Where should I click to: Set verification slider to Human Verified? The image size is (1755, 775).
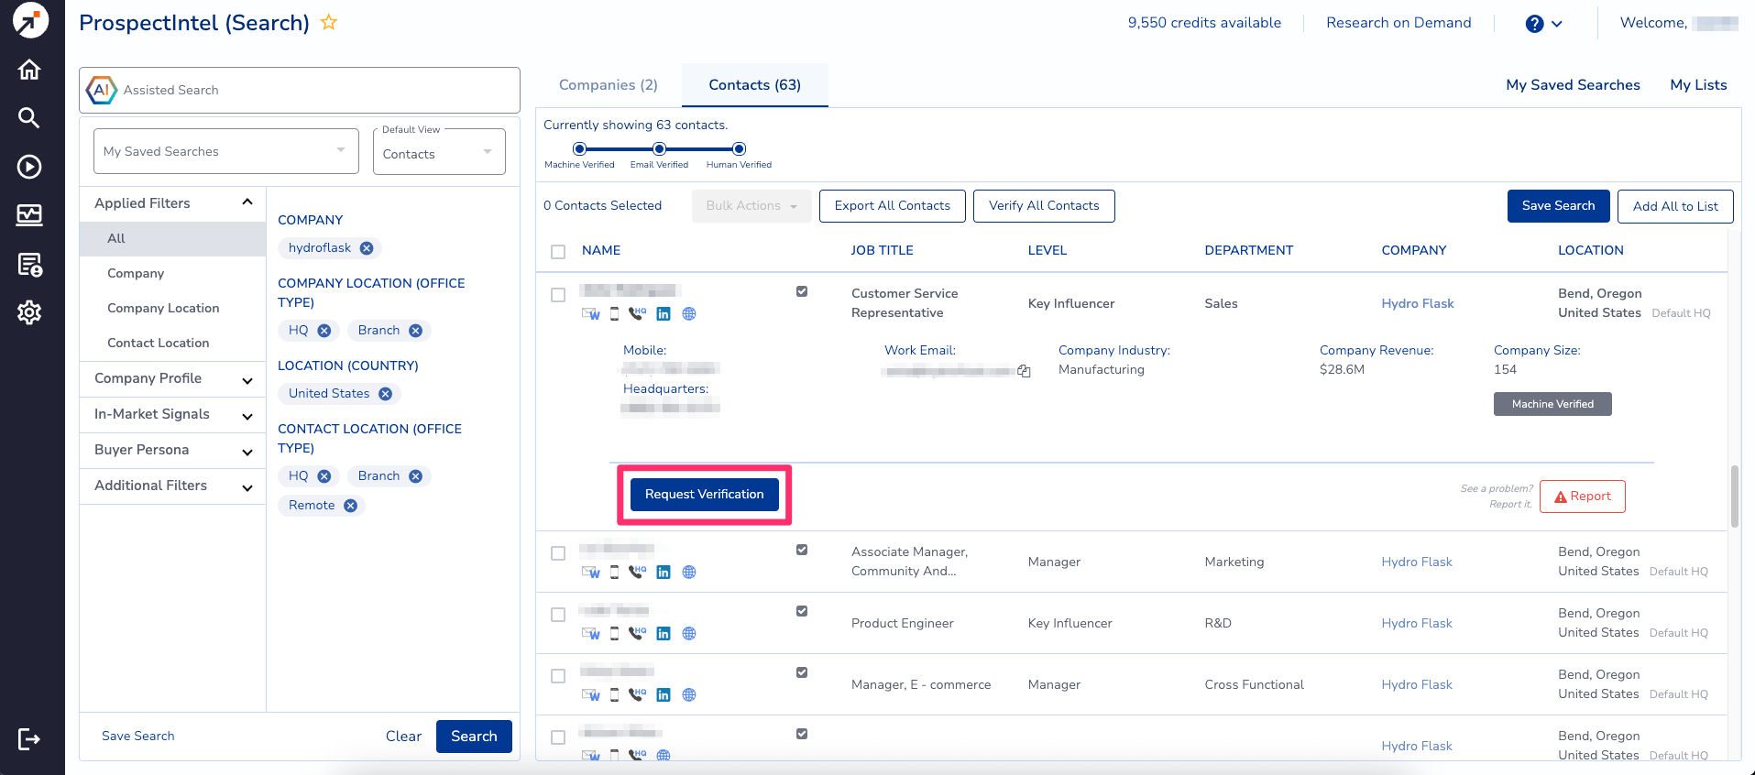click(739, 148)
